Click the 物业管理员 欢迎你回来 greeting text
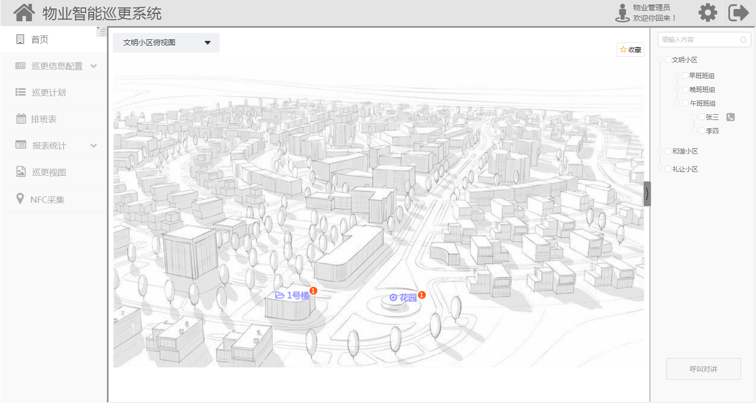This screenshot has height=403, width=756. tap(654, 13)
